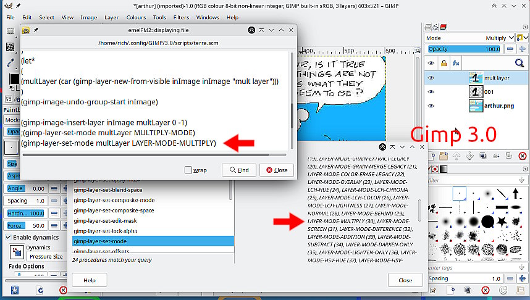The width and height of the screenshot is (530, 300).
Task: Select the large black round brush
Action: coord(488,222)
